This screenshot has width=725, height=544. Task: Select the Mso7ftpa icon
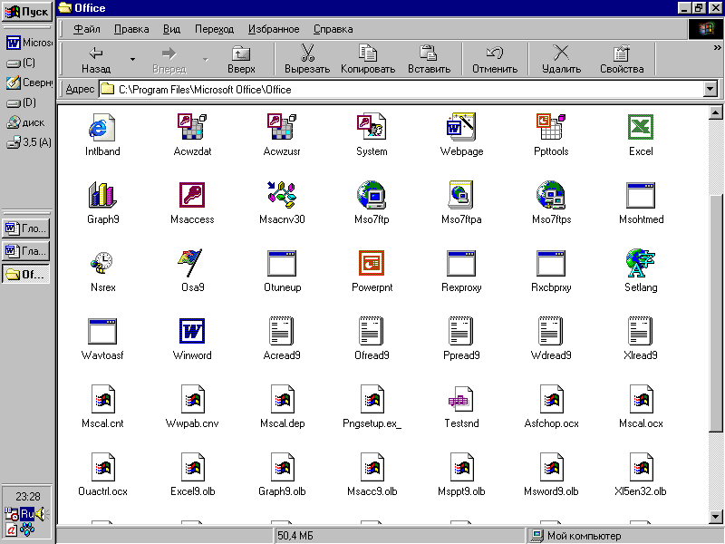tap(461, 195)
